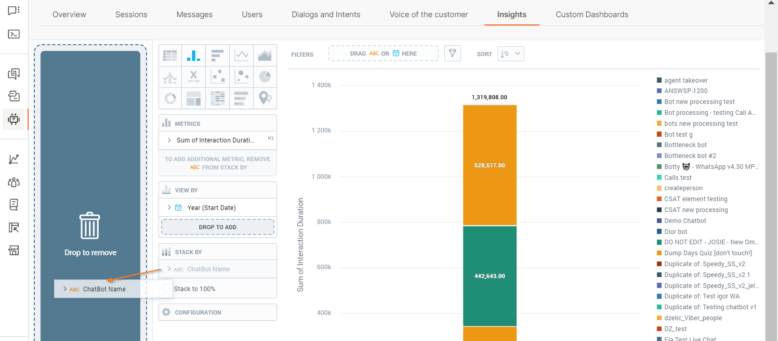Click the funnel filter icon
This screenshot has width=778, height=341.
(453, 53)
